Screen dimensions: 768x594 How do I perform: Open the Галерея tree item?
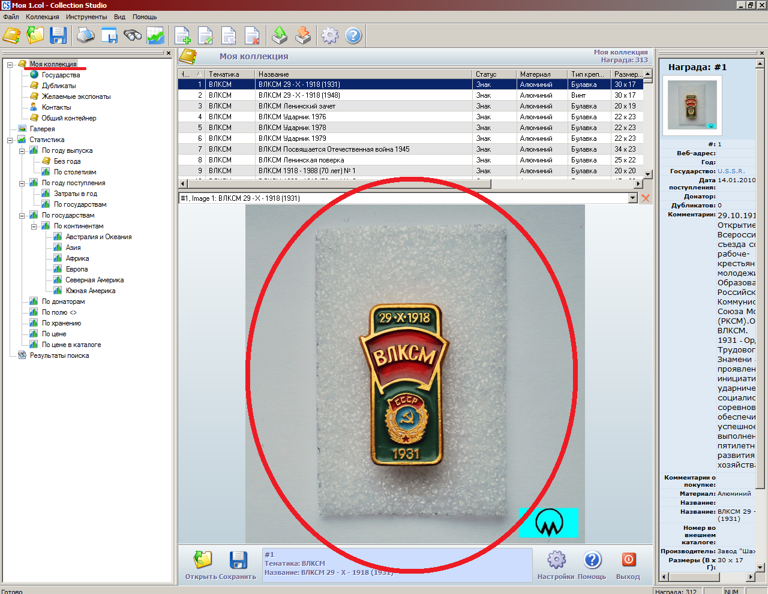point(42,129)
